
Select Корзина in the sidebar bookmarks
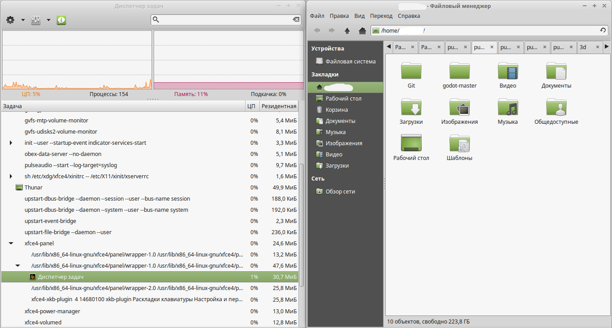(x=336, y=110)
